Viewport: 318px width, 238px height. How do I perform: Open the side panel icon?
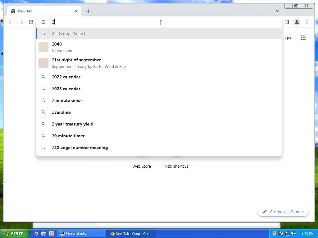pyautogui.click(x=287, y=22)
